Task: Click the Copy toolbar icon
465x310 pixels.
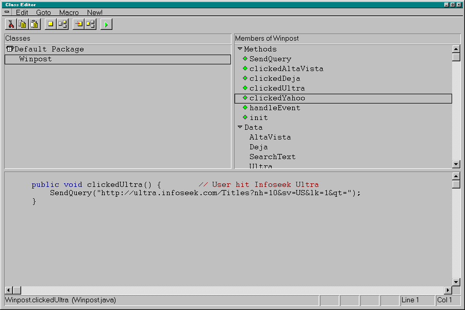Action: 23,24
